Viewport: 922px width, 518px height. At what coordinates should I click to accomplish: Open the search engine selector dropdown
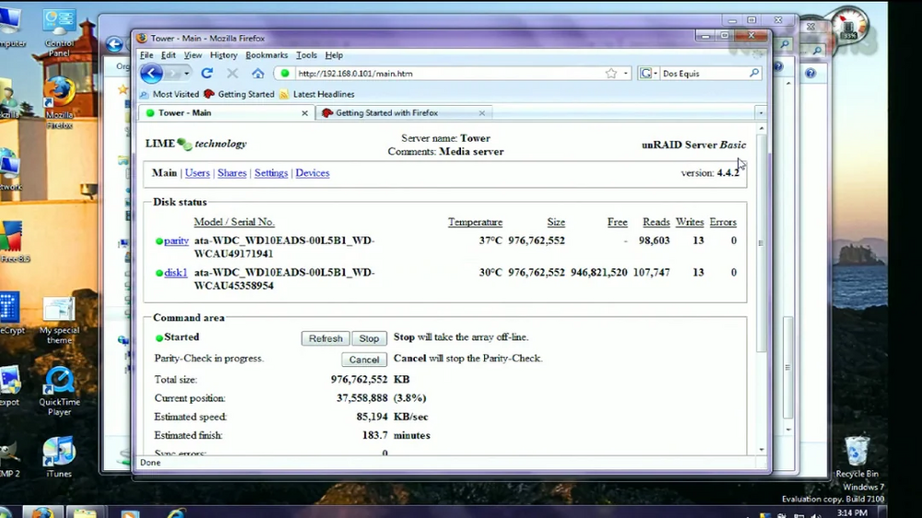(x=648, y=74)
